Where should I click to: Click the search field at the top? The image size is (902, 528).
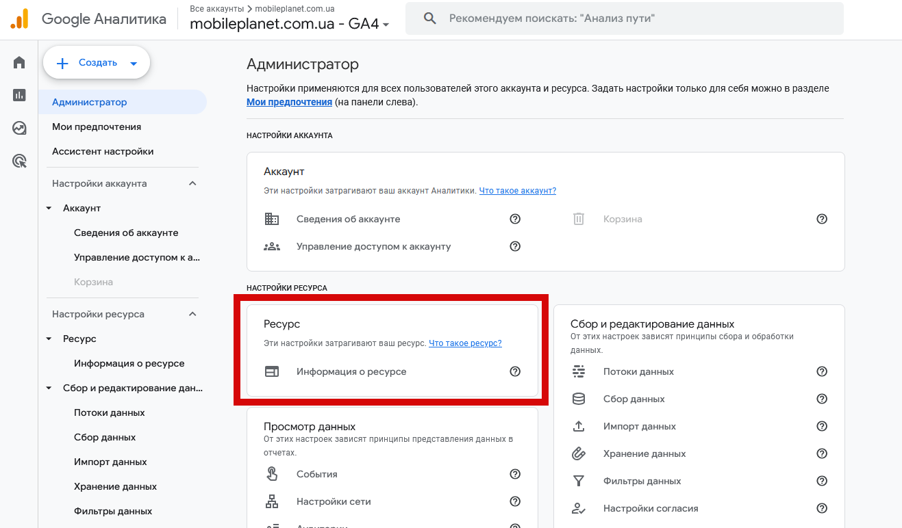(x=624, y=18)
